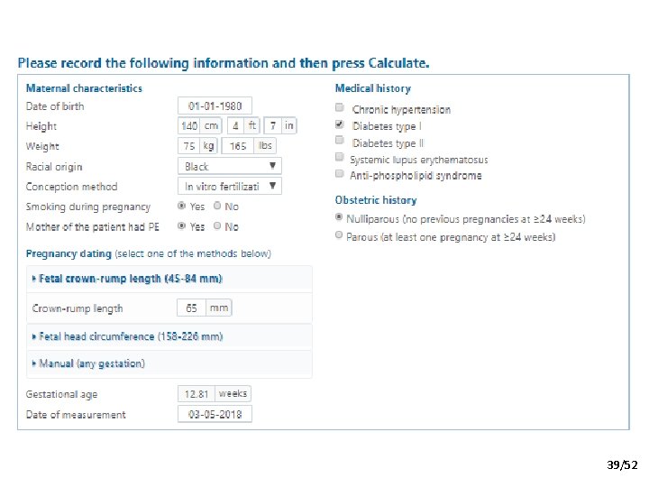Tick Systemic lupus erythematosus checkbox

[x=340, y=158]
